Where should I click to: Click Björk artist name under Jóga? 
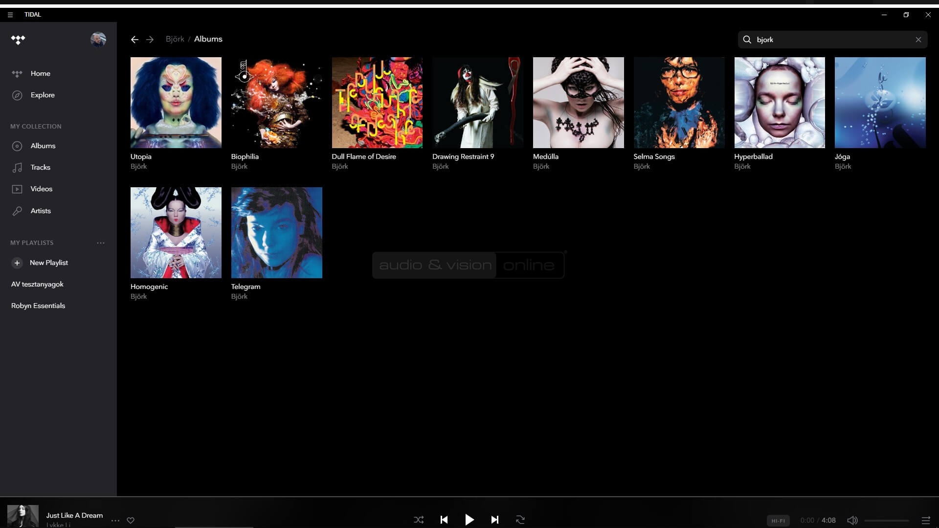tap(843, 166)
